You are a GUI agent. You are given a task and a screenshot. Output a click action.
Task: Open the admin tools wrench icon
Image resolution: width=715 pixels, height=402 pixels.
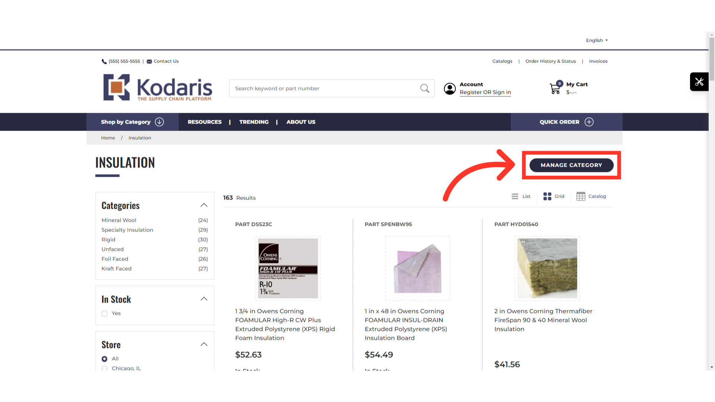[x=699, y=82]
